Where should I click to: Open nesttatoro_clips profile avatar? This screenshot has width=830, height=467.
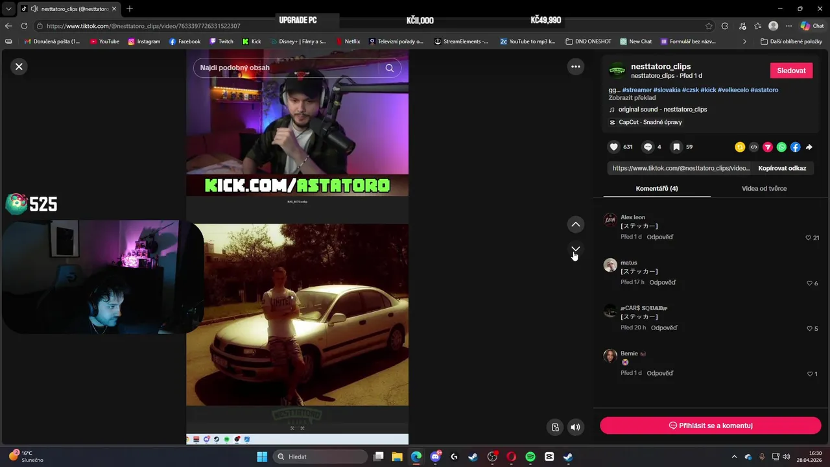coord(617,71)
